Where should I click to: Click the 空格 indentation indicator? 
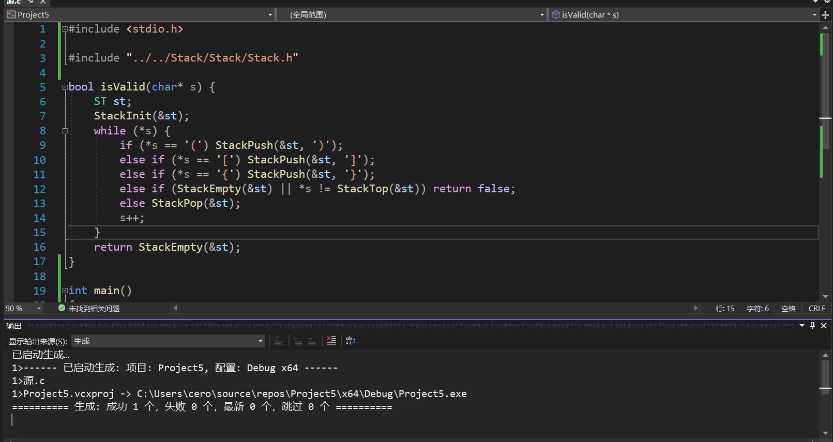point(788,309)
